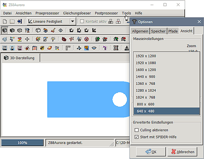Click the red ladybug icon
This screenshot has width=204, height=159.
coord(64,39)
